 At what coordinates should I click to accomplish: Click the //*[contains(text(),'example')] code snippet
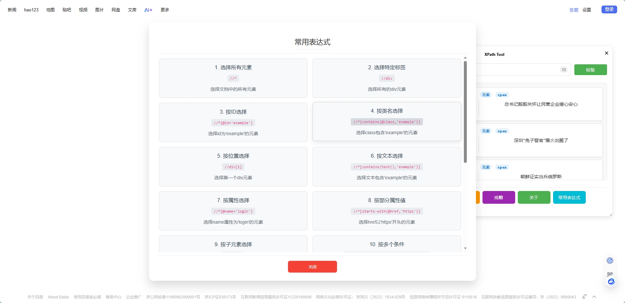pos(387,167)
